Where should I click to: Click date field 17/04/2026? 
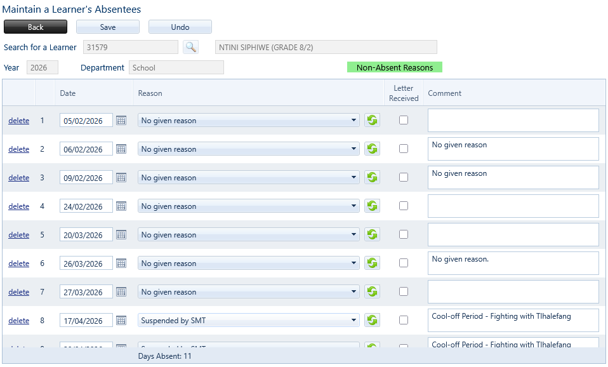[86, 321]
